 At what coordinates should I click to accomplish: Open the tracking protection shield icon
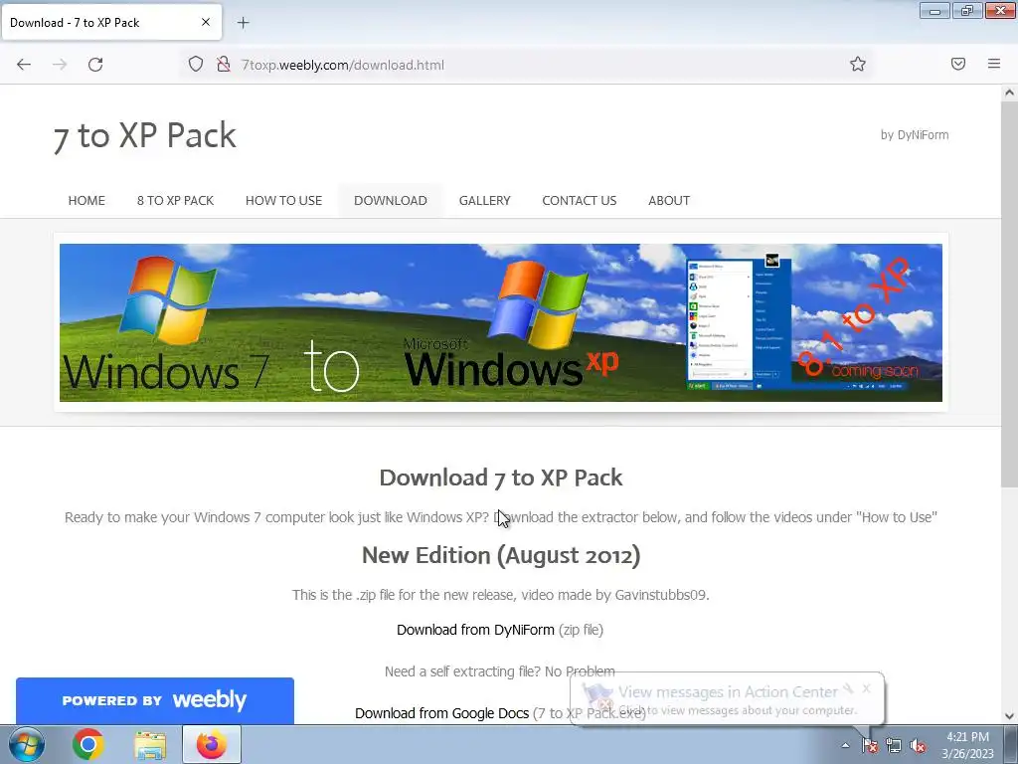click(196, 65)
